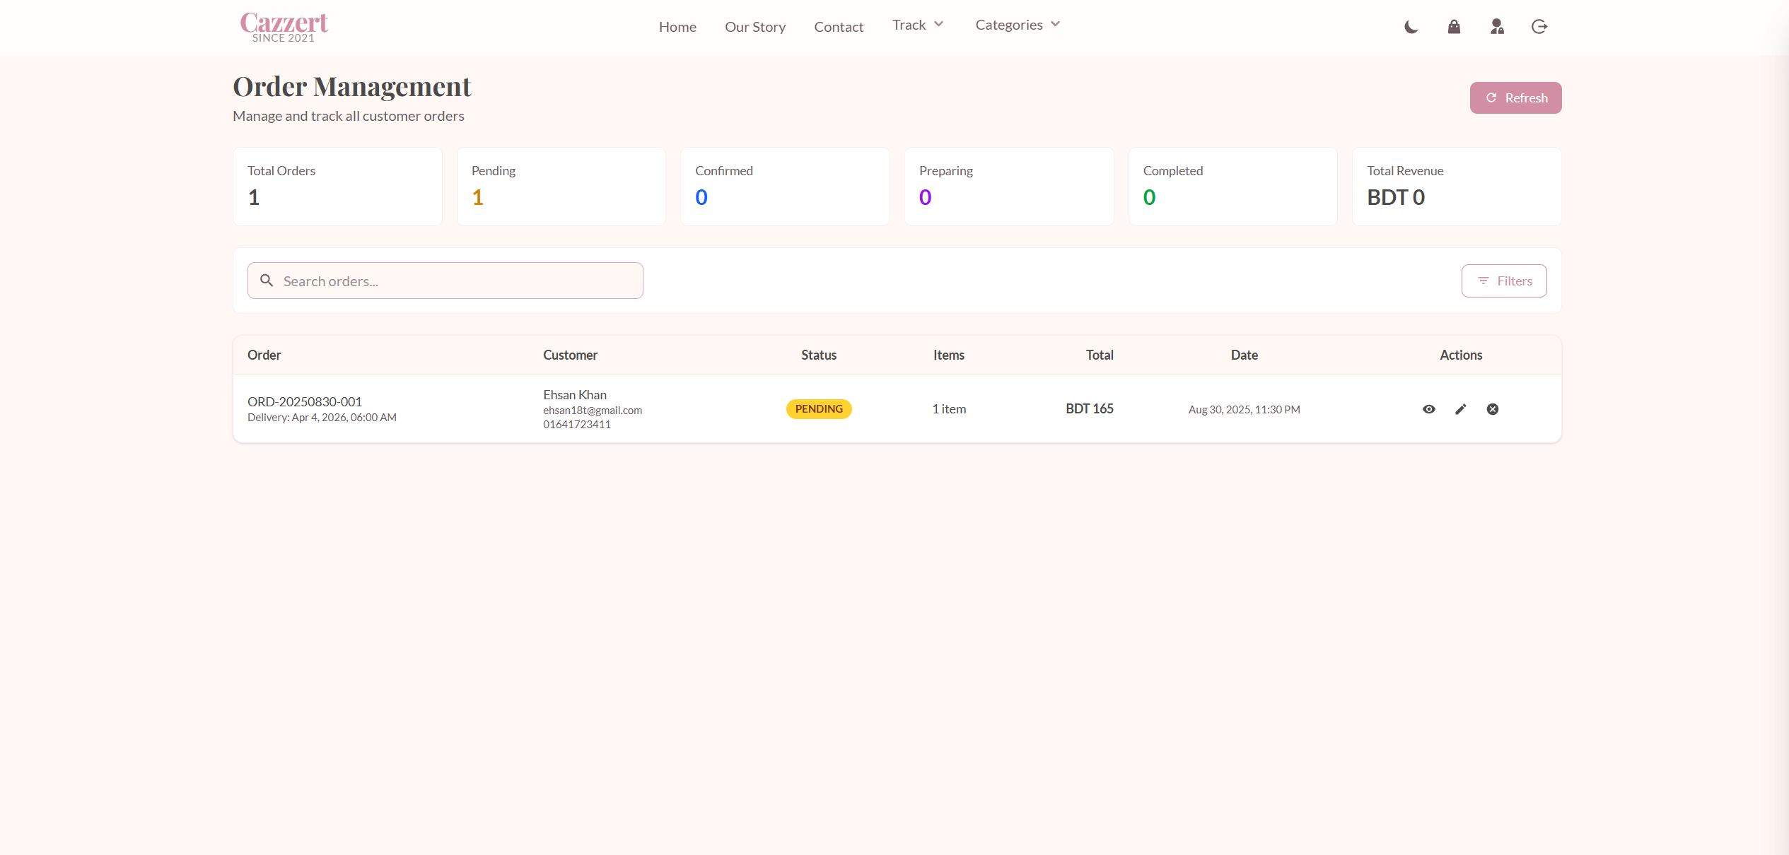
Task: Open the Filters panel
Action: [x=1504, y=281]
